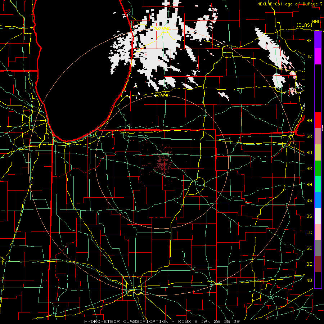
Task: Click the 'HHC' product code text
Action: click(x=316, y=22)
